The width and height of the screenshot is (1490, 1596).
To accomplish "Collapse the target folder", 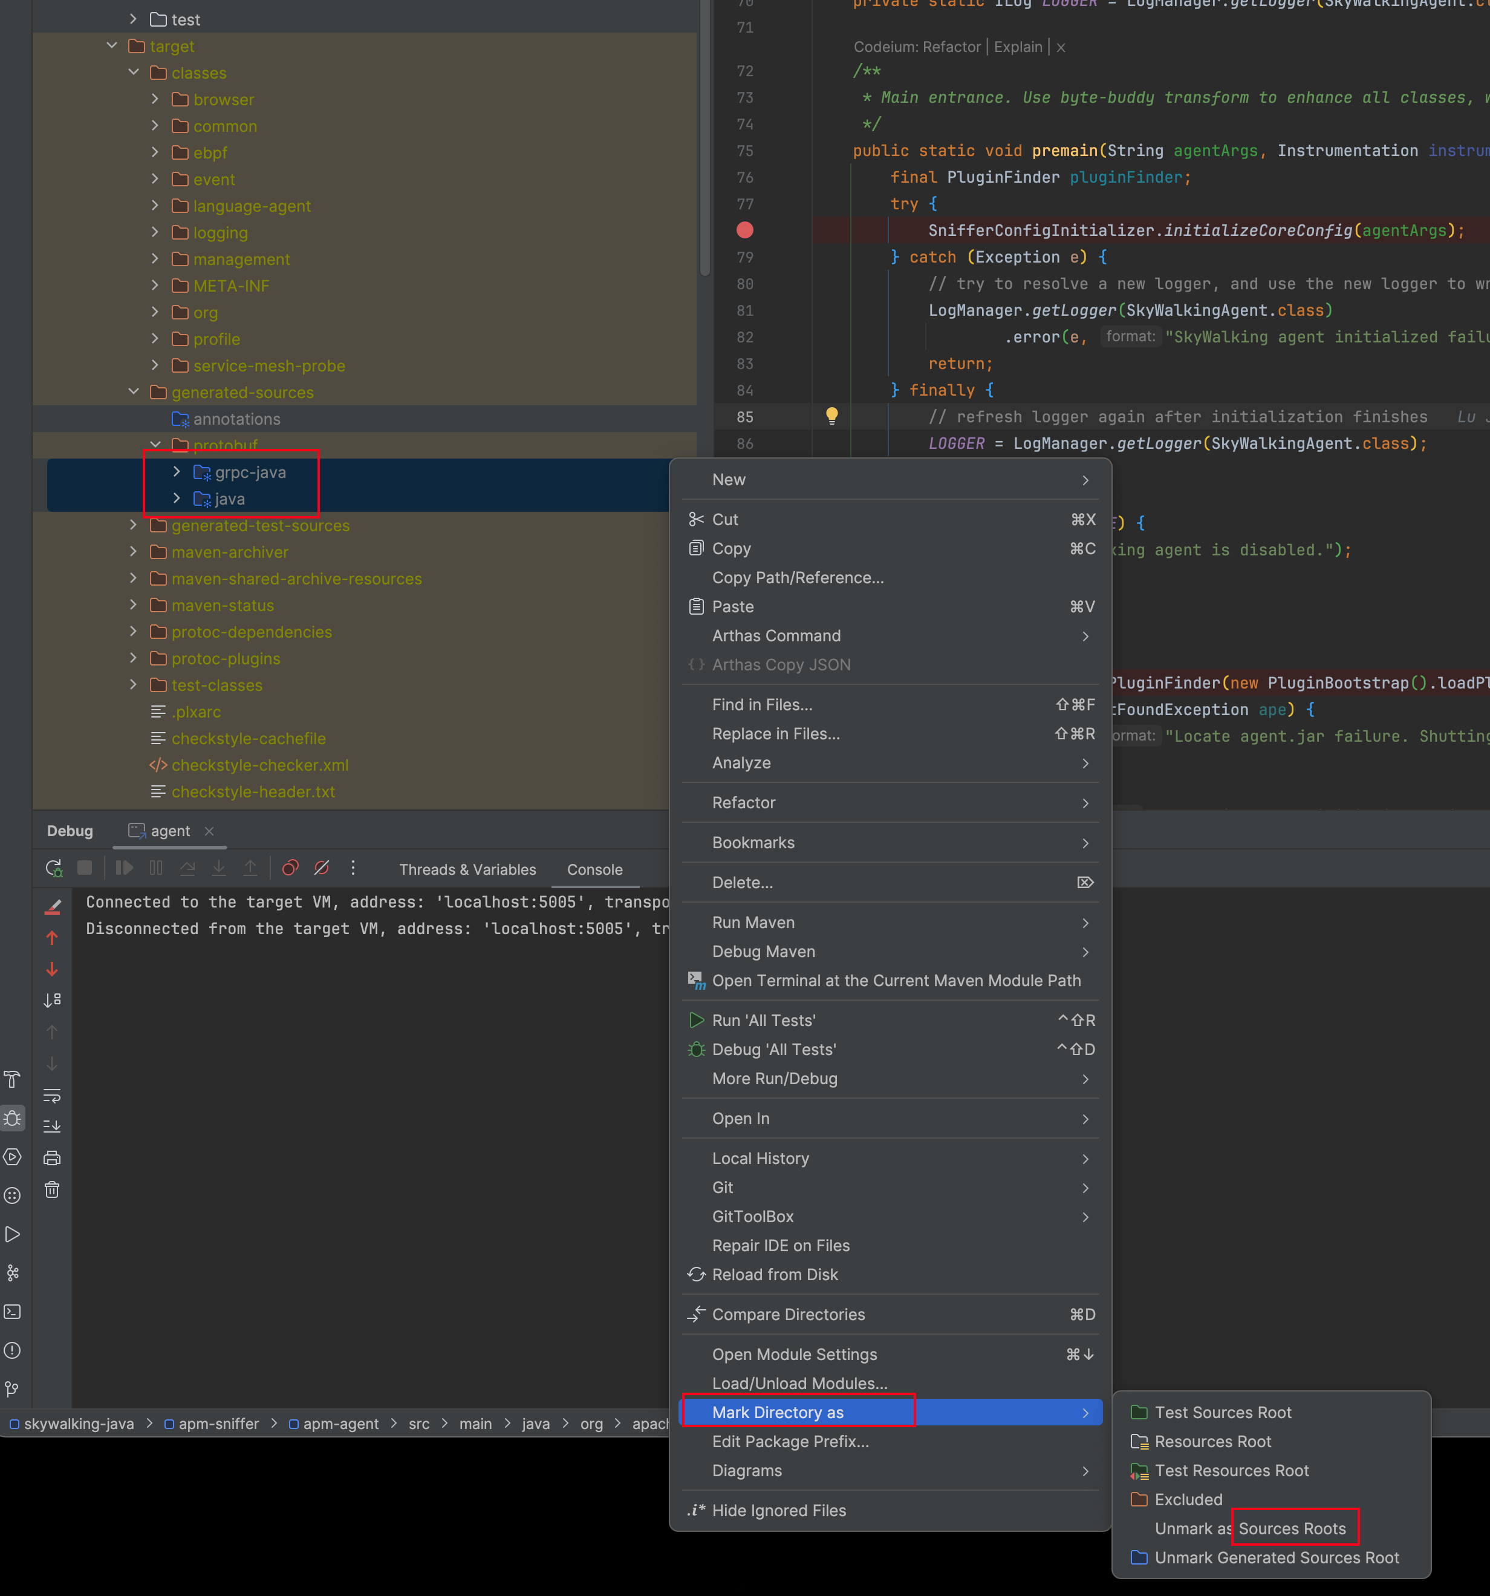I will [111, 46].
